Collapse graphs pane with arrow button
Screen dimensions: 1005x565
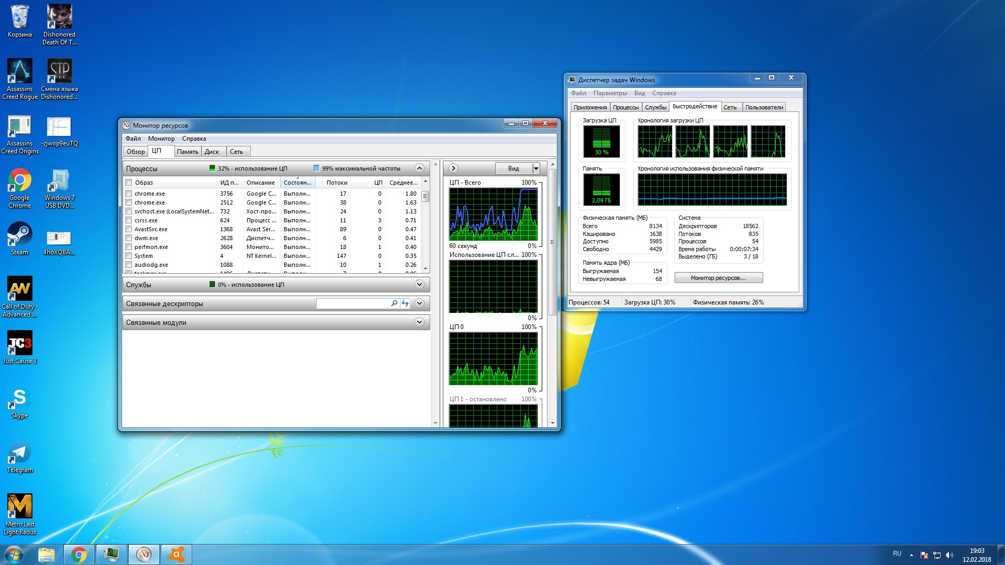[454, 168]
